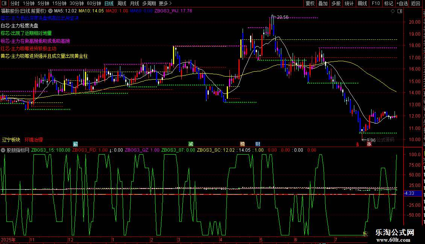The image size is (425, 244).
Task: Select the 月线 monthly chart tab
Action: pyautogui.click(x=134, y=3)
